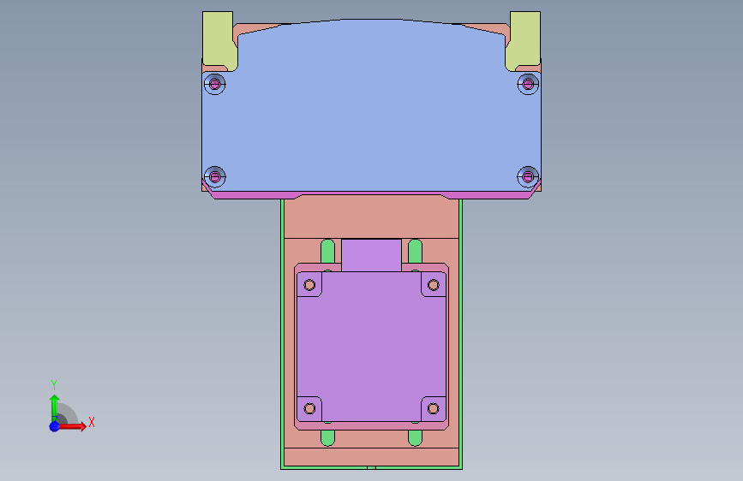743x481 pixels.
Task: Select the square purple motor body
Action: coord(372,346)
